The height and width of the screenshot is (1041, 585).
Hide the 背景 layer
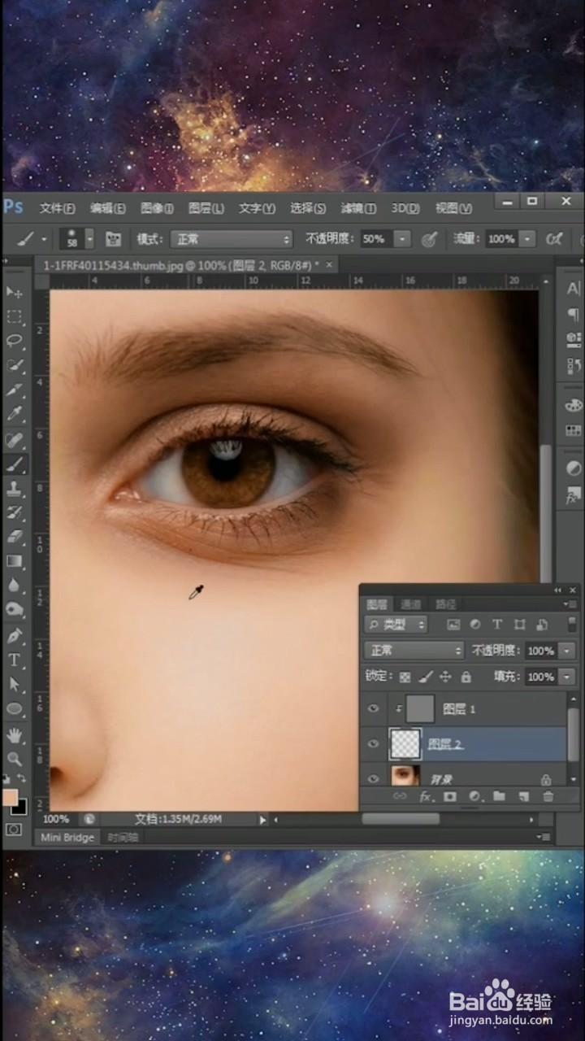(373, 777)
